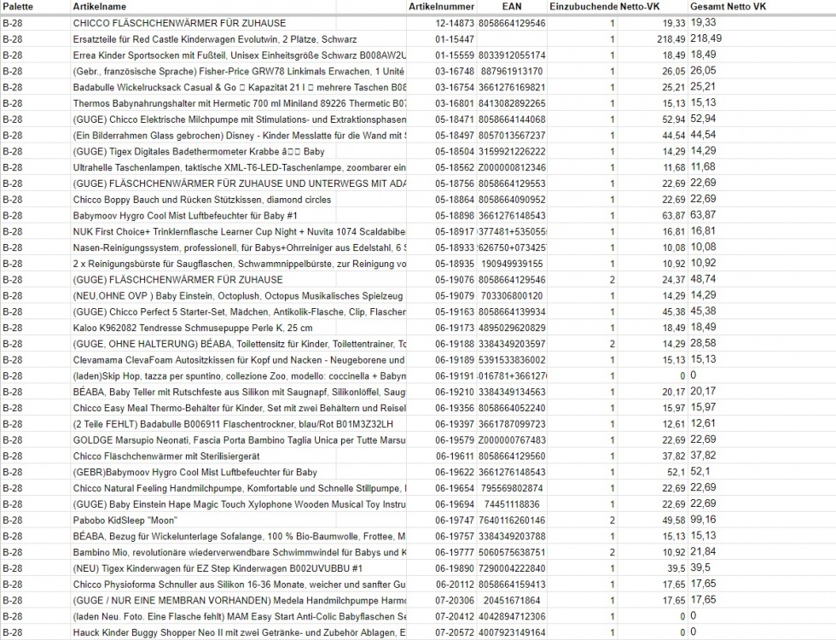Select "Bambino Mio" swim diaper article name

(x=240, y=551)
